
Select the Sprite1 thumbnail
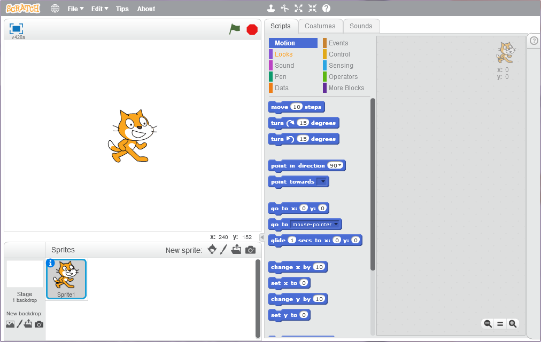(66, 279)
